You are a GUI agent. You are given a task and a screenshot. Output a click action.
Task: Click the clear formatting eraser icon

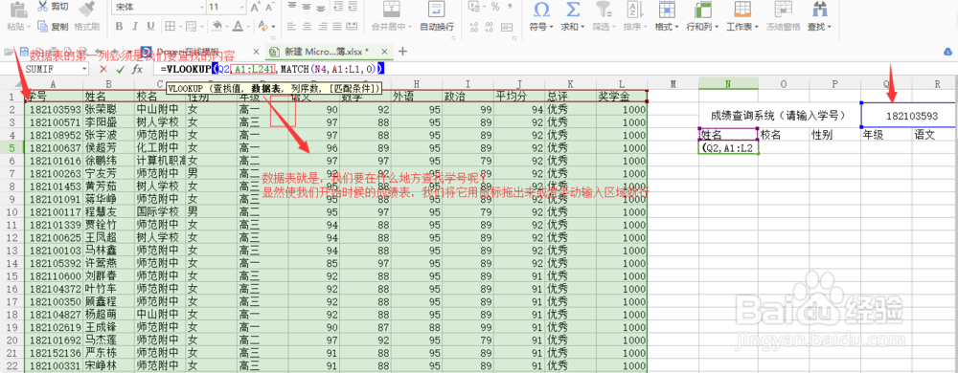click(262, 26)
